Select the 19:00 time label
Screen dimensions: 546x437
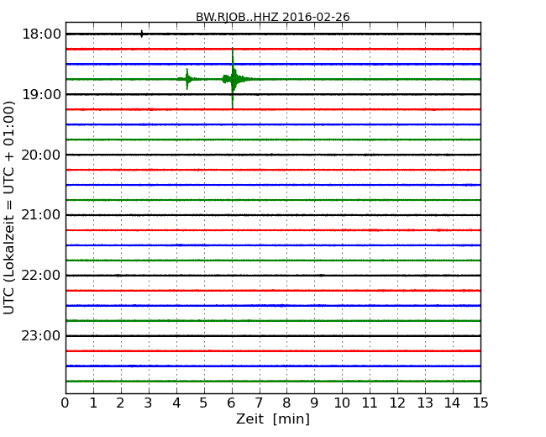coord(41,94)
